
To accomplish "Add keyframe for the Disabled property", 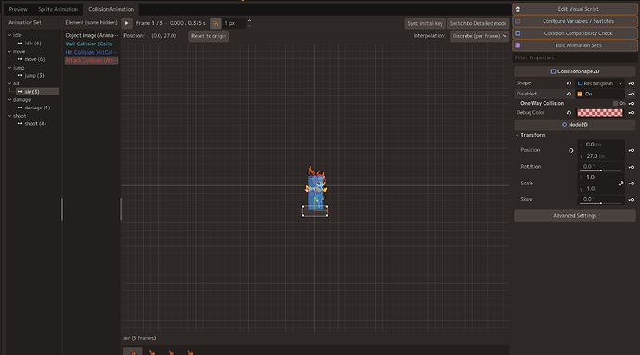I will (x=631, y=94).
